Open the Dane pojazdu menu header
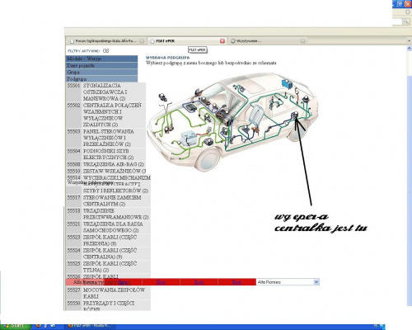412x330 pixels. click(x=101, y=65)
